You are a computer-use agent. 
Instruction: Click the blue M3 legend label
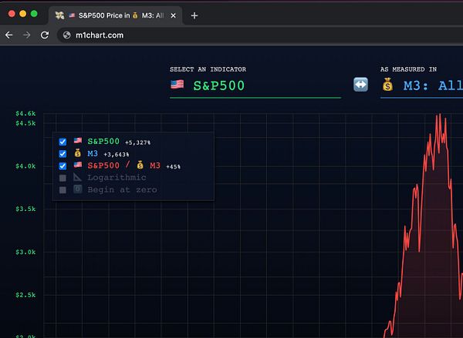pyautogui.click(x=93, y=153)
